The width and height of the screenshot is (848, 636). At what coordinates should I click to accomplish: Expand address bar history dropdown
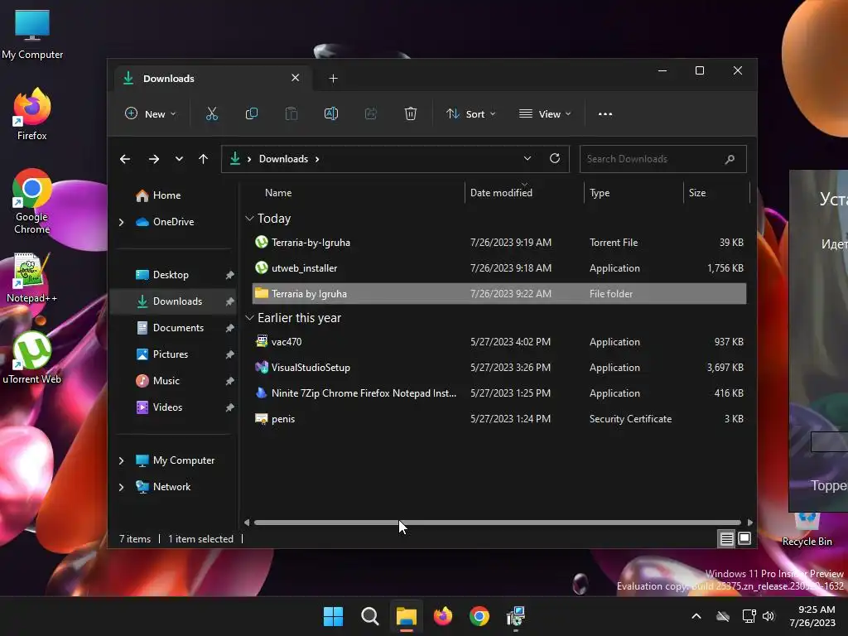tap(528, 158)
